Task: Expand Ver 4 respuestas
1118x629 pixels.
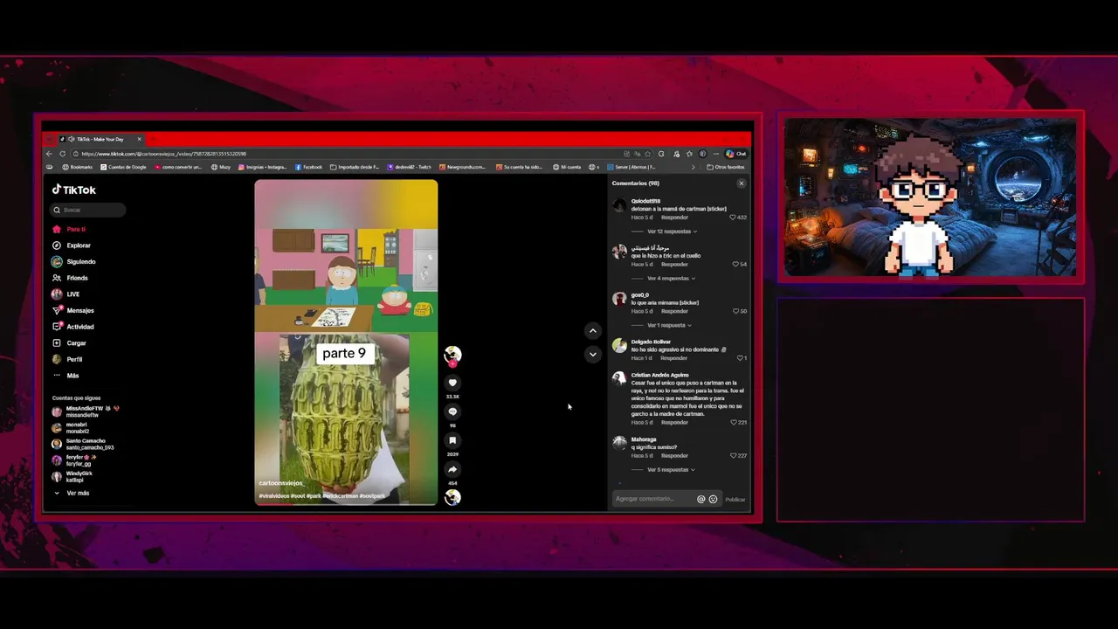Action: point(671,279)
